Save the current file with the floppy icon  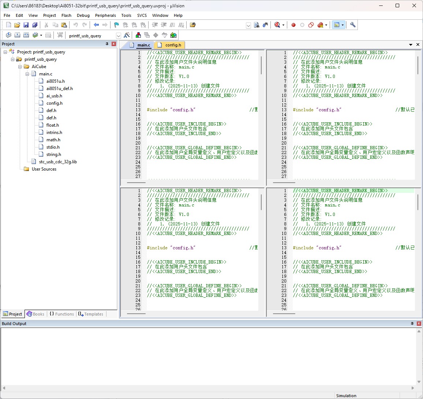point(26,25)
